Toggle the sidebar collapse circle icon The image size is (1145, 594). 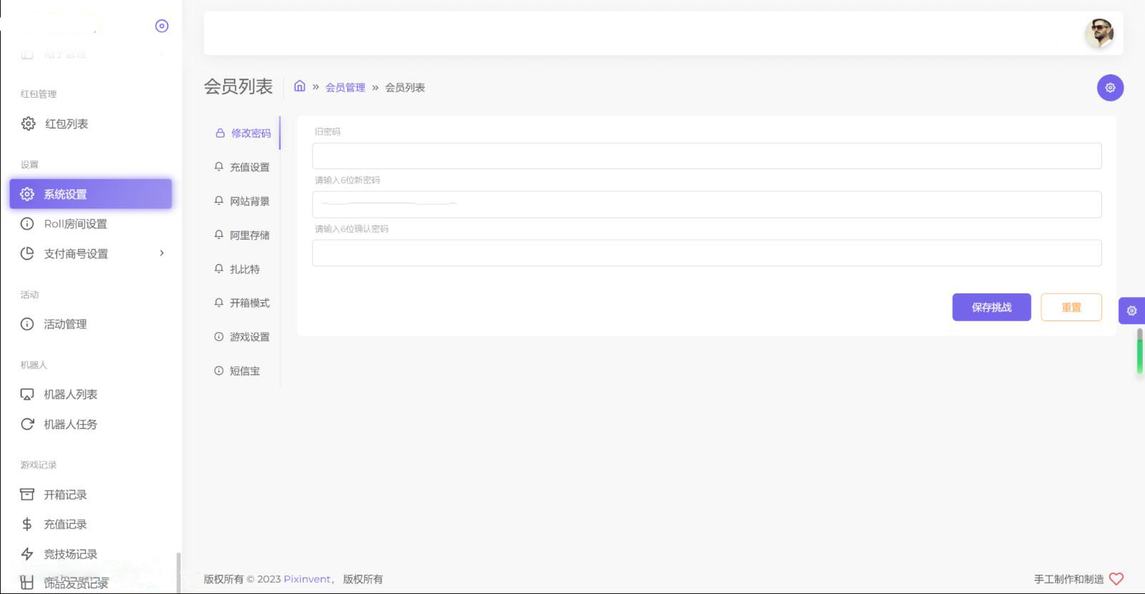(x=162, y=26)
